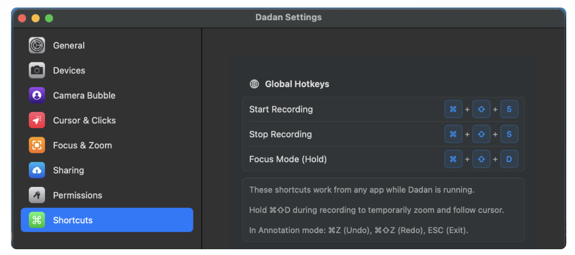Switch to Camera Bubble settings
The height and width of the screenshot is (255, 575).
click(107, 95)
